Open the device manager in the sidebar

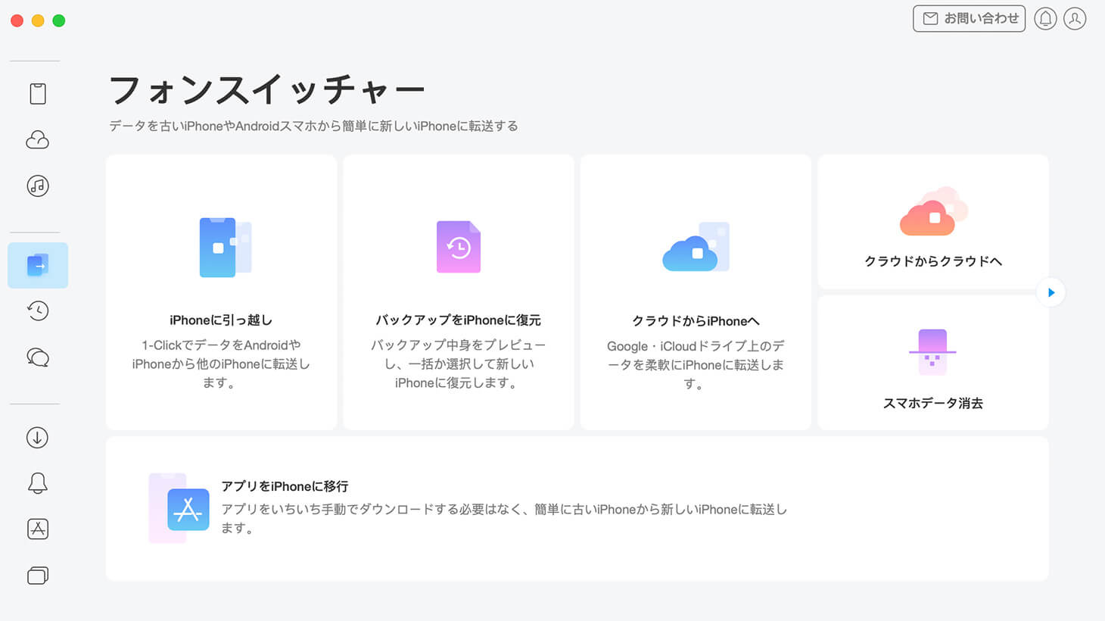coord(37,92)
